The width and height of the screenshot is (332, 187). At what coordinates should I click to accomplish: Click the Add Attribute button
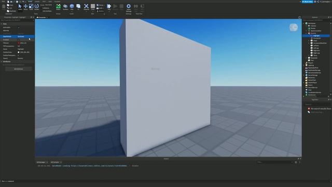pos(19,69)
